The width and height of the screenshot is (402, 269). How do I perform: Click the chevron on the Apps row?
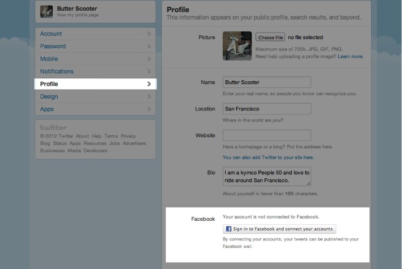tap(149, 109)
